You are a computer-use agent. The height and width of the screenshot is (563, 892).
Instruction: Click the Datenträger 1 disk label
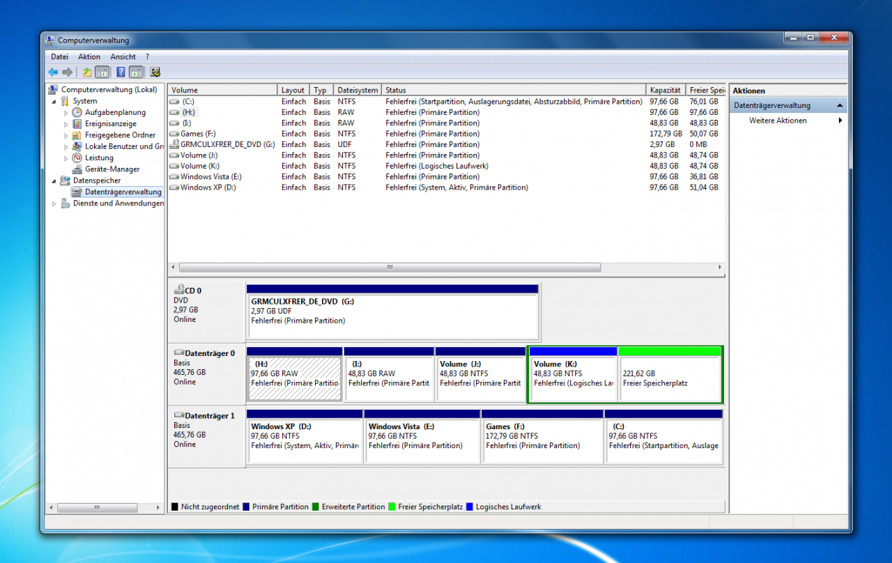coord(210,416)
